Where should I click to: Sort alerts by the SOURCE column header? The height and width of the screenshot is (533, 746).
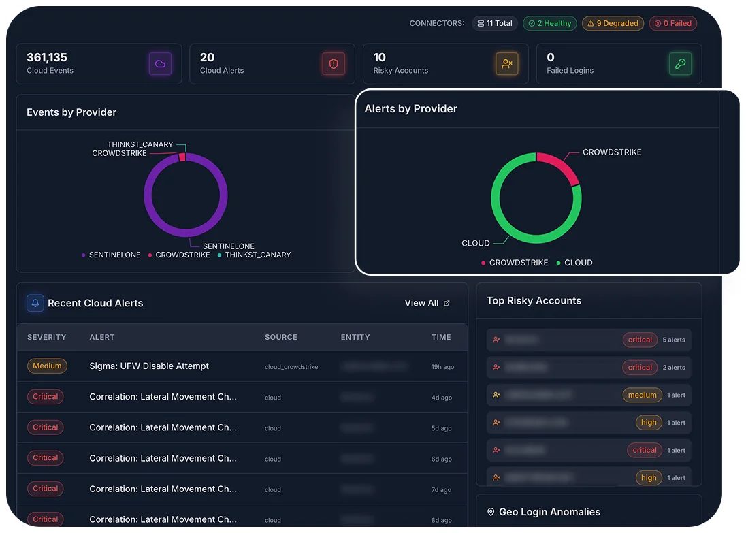[280, 337]
